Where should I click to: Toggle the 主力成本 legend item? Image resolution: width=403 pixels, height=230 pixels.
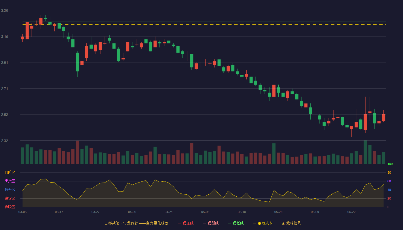[x=263, y=223]
